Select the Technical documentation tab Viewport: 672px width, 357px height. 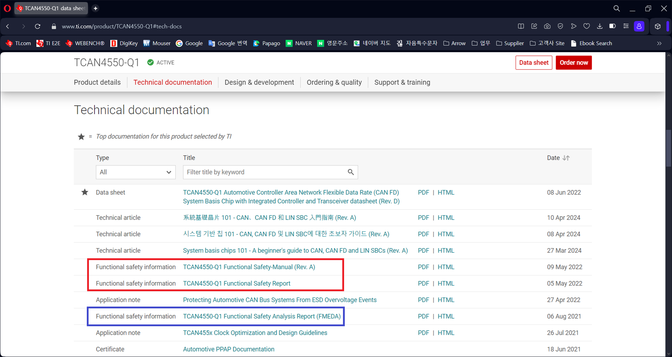tap(173, 82)
